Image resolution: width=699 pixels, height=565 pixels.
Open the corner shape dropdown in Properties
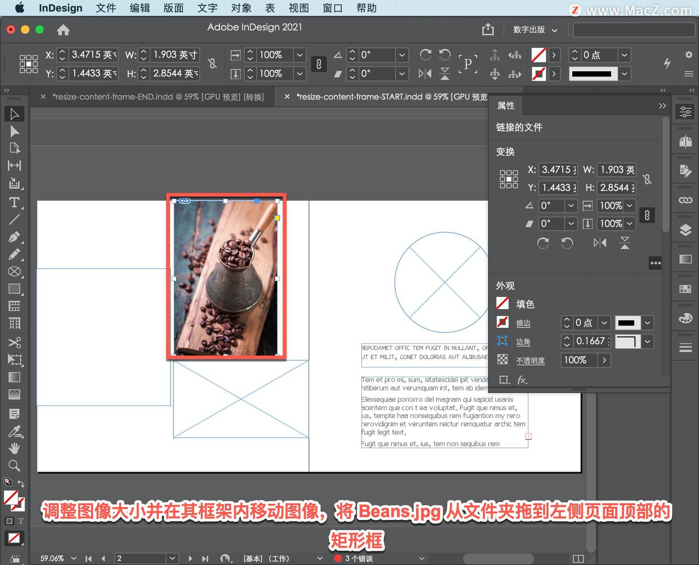[647, 341]
